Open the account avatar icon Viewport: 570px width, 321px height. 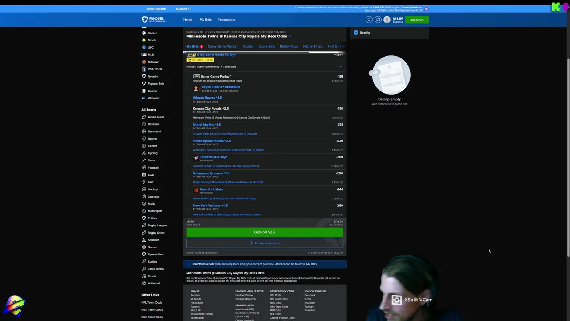tap(387, 20)
